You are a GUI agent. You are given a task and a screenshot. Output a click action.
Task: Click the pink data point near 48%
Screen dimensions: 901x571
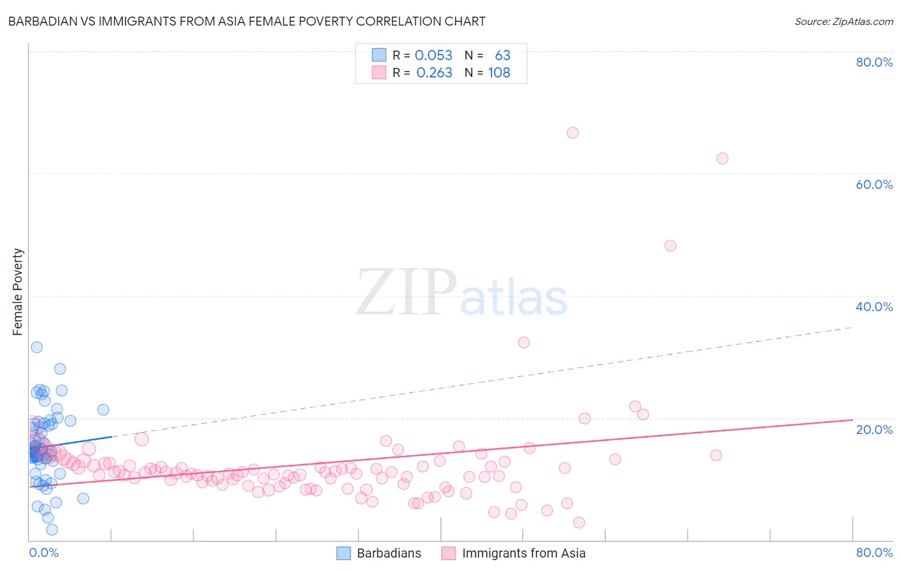pyautogui.click(x=670, y=245)
